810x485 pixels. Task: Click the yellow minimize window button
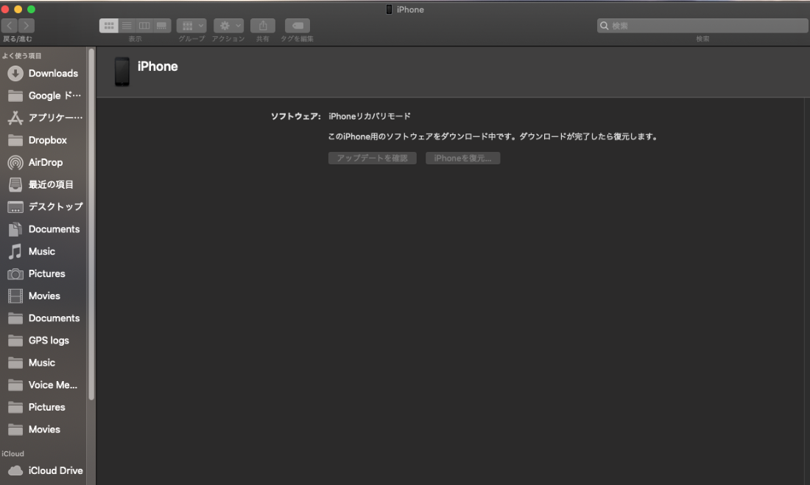click(x=18, y=10)
